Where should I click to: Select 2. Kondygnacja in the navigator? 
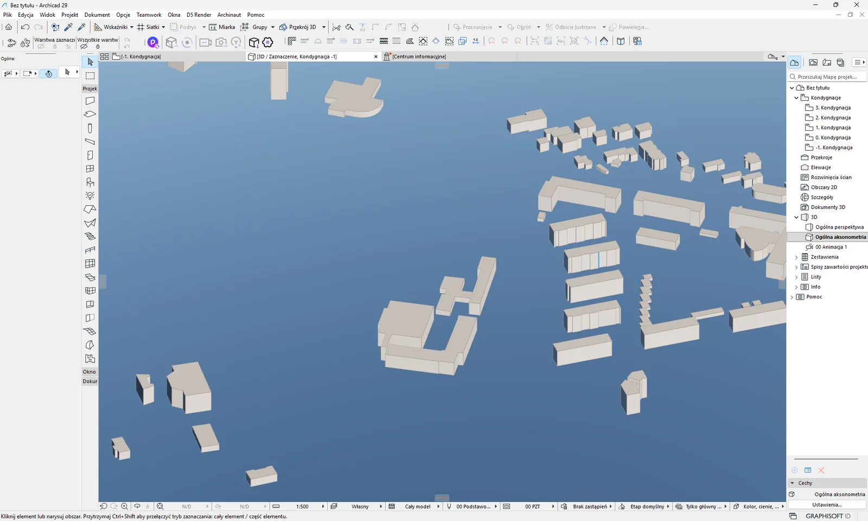pyautogui.click(x=833, y=118)
